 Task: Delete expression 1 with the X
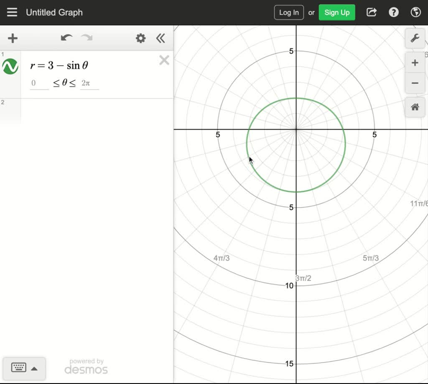164,60
